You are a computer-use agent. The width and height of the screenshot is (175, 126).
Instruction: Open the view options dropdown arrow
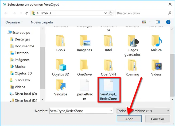coord(149,22)
